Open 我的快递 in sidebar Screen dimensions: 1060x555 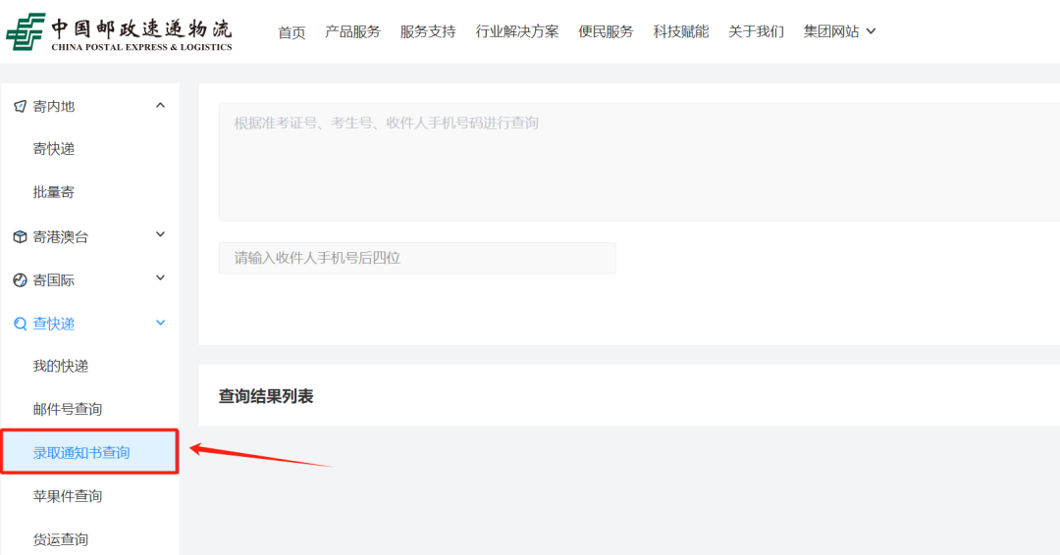61,366
